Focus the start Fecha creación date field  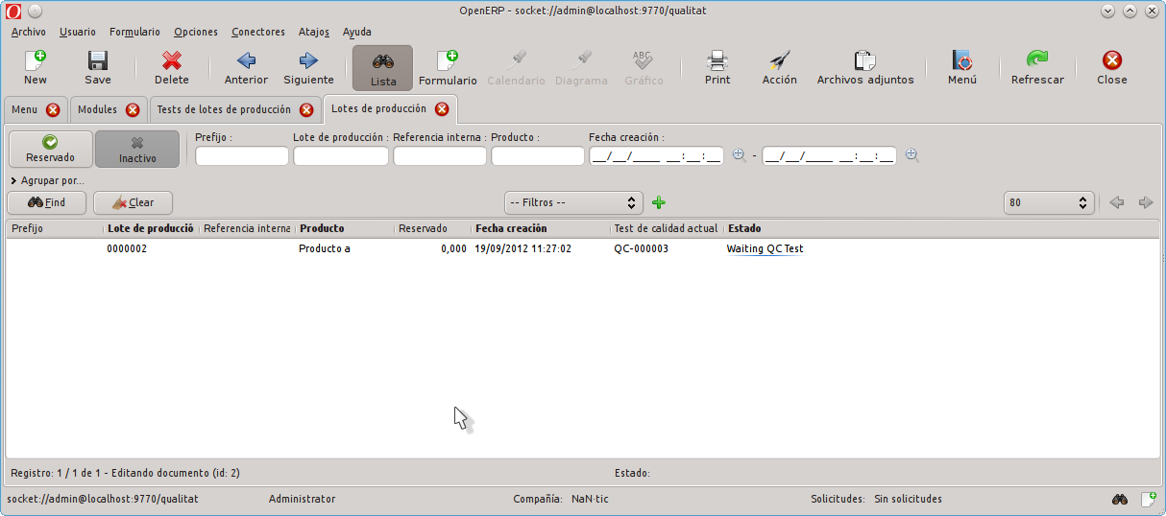[x=657, y=155]
